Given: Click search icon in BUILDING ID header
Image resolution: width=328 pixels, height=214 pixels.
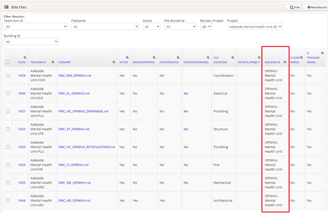Looking at the screenshot, I should click(285, 62).
